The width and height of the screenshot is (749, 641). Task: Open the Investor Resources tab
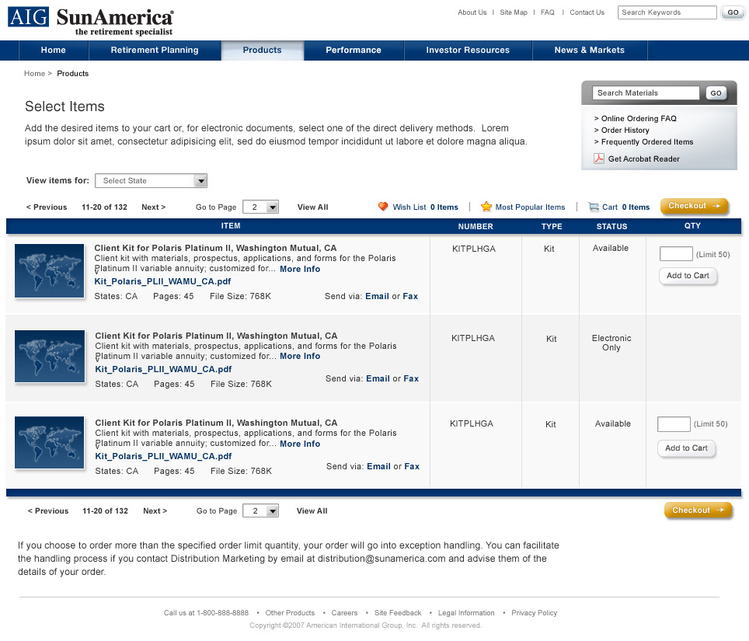(x=468, y=51)
